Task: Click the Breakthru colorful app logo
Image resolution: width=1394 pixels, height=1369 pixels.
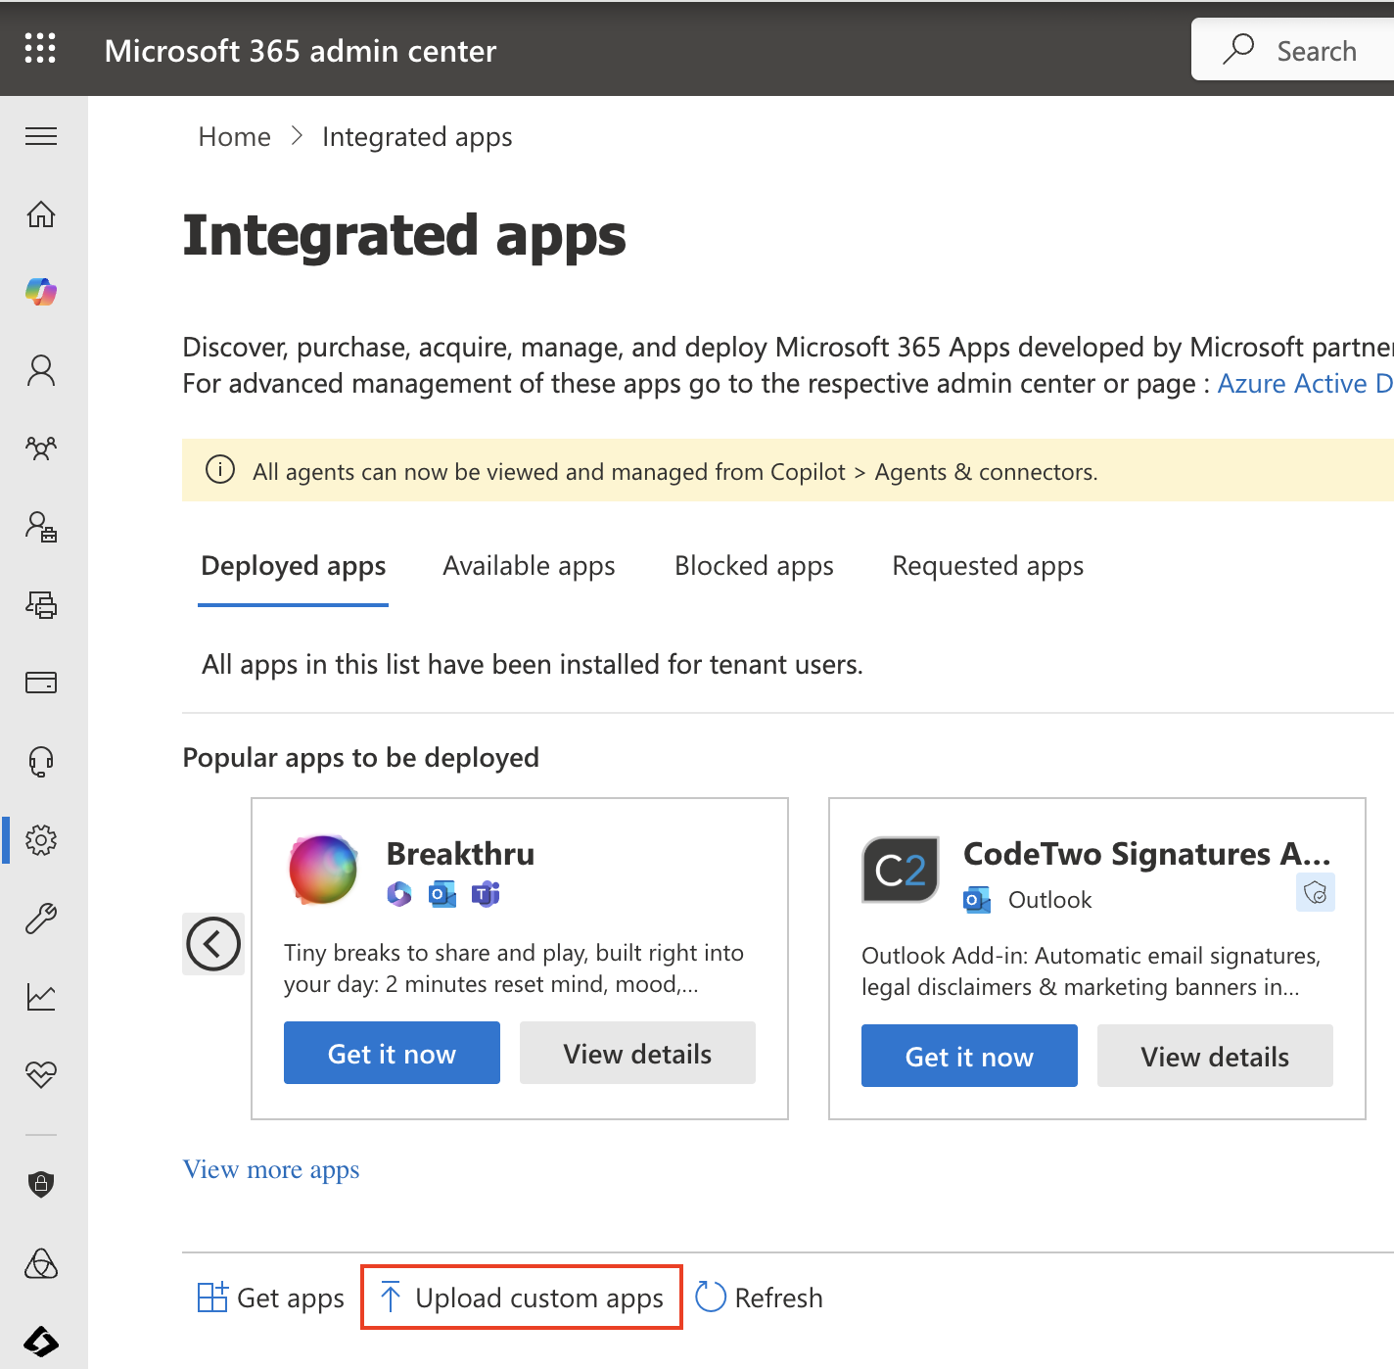Action: coord(323,870)
